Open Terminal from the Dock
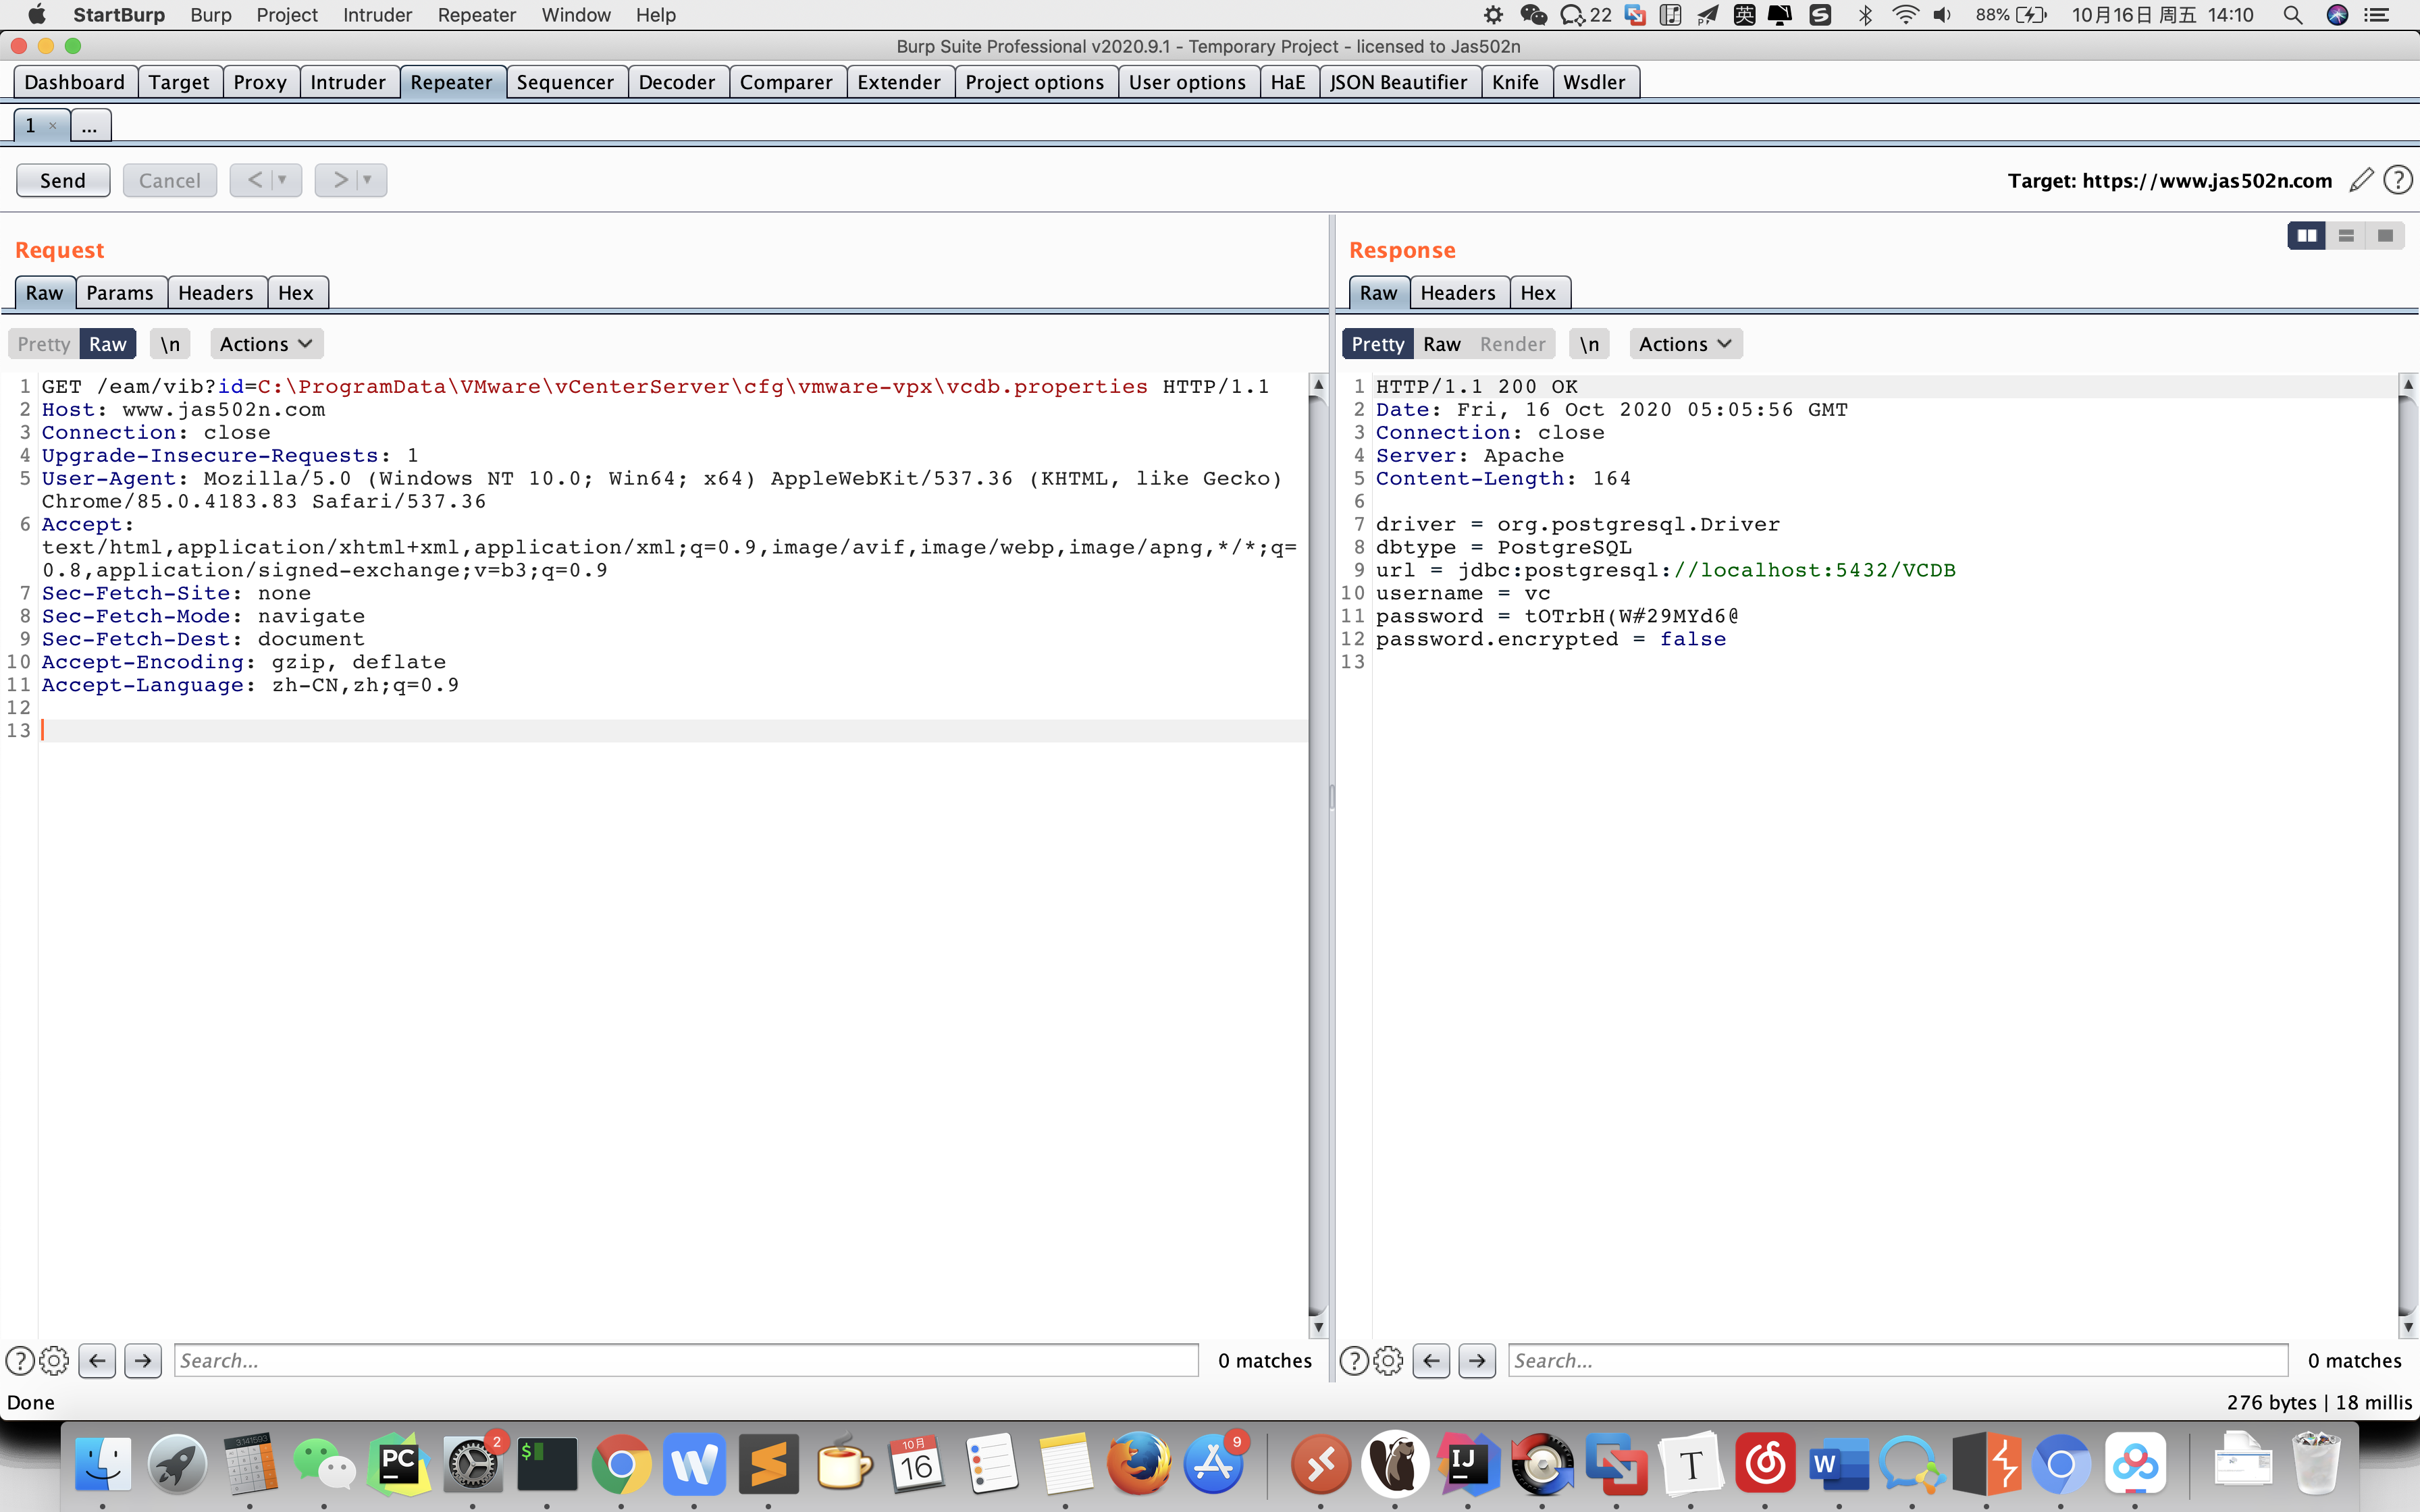Screen dimensions: 2420x1512 click(546, 1465)
